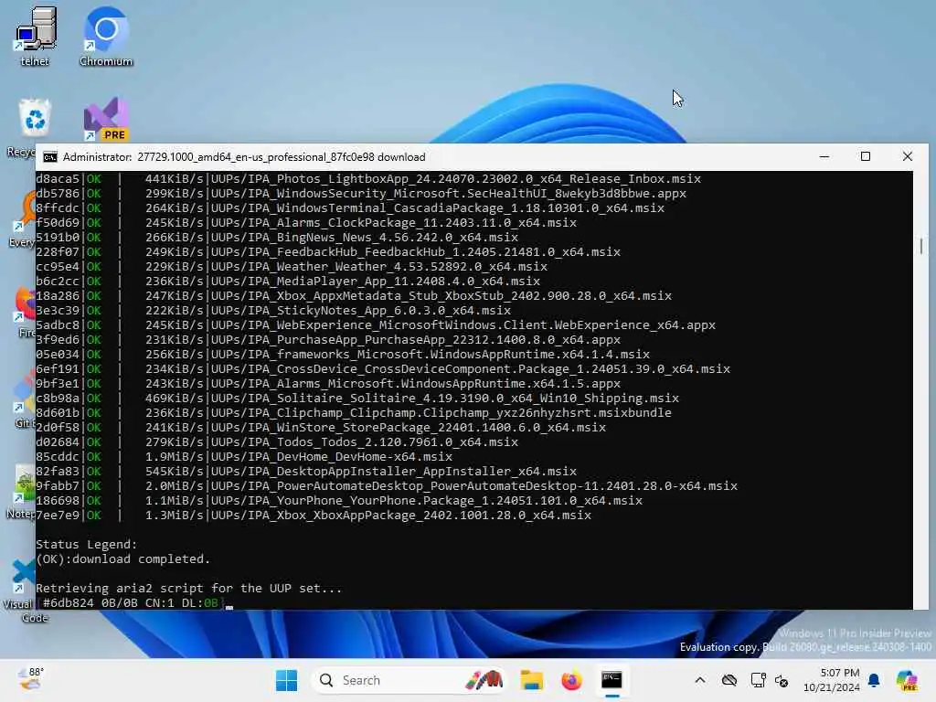The width and height of the screenshot is (936, 702).
Task: Click the StickyNotes_App line
Action: 273,311
